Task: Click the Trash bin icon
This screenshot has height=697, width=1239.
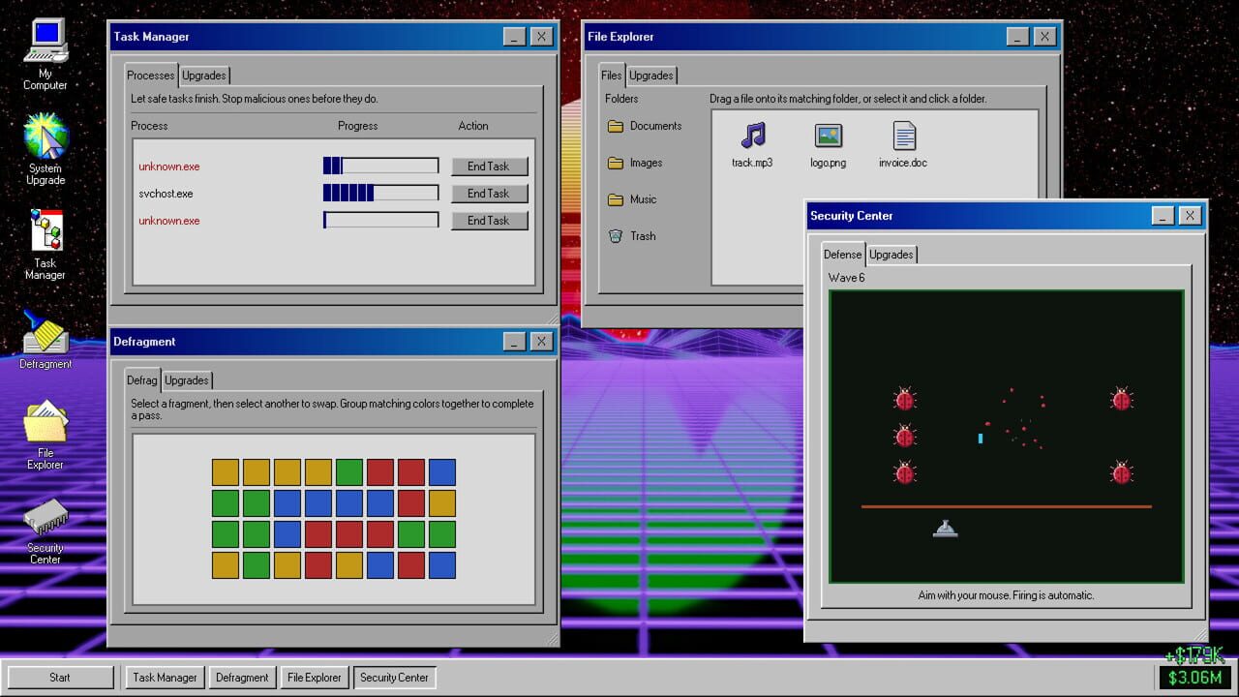Action: [615, 236]
